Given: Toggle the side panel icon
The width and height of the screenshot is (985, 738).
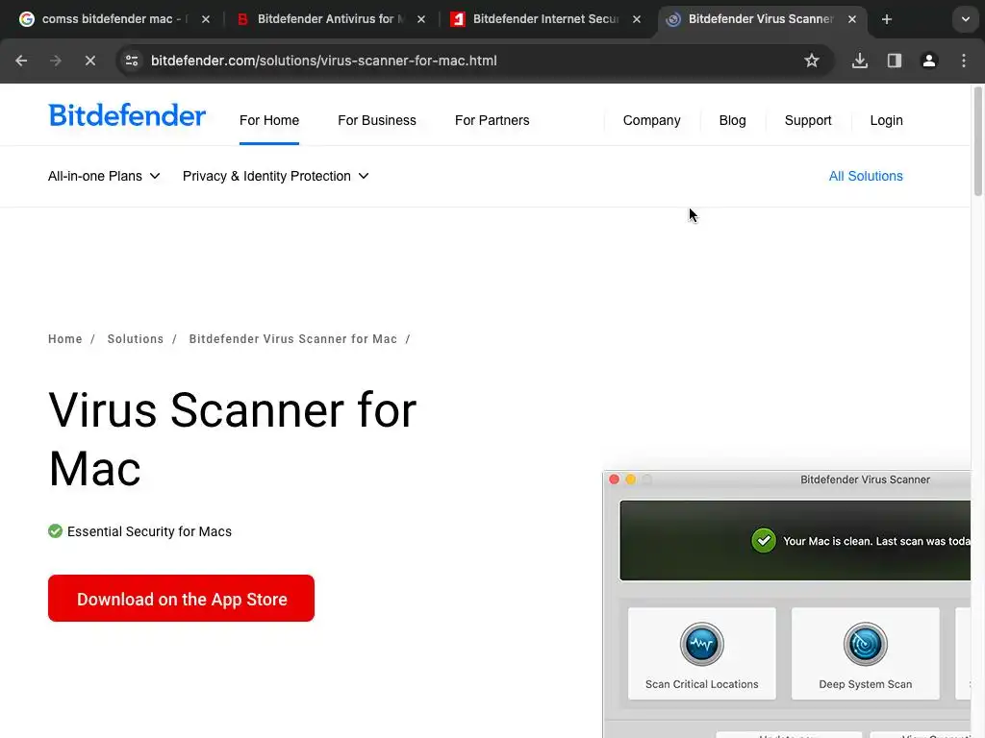Looking at the screenshot, I should pyautogui.click(x=895, y=61).
